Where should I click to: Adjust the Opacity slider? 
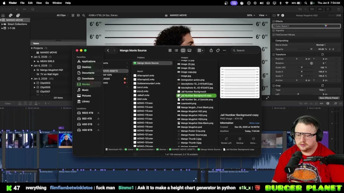305,49
